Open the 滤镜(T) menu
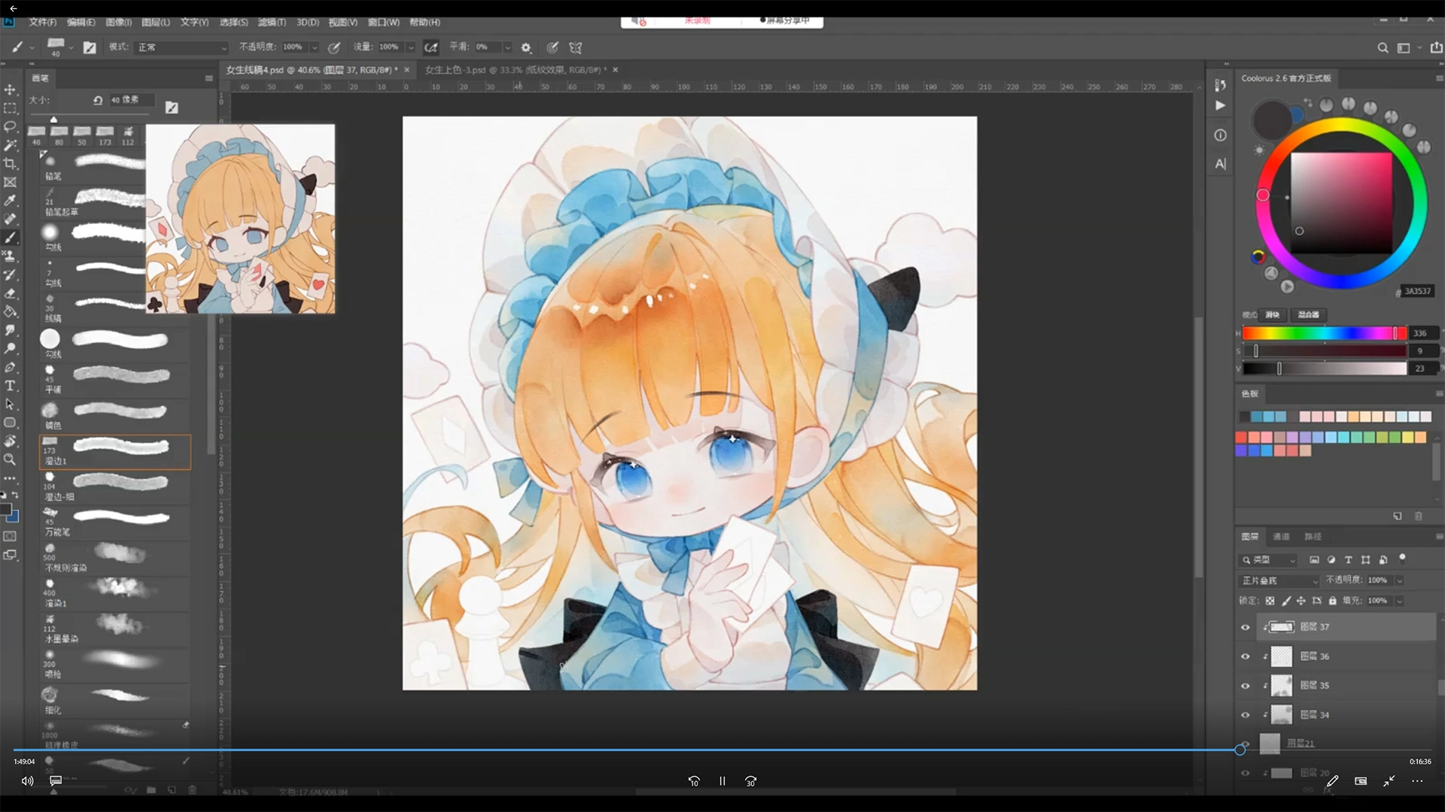The height and width of the screenshot is (812, 1445). (272, 23)
